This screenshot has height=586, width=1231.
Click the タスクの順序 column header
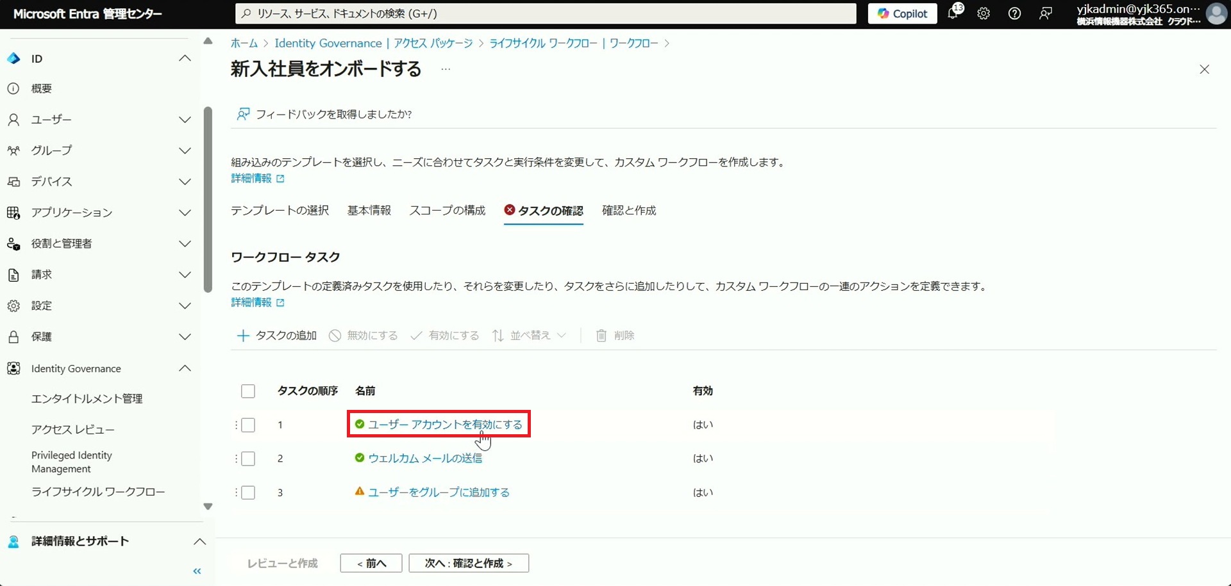307,391
